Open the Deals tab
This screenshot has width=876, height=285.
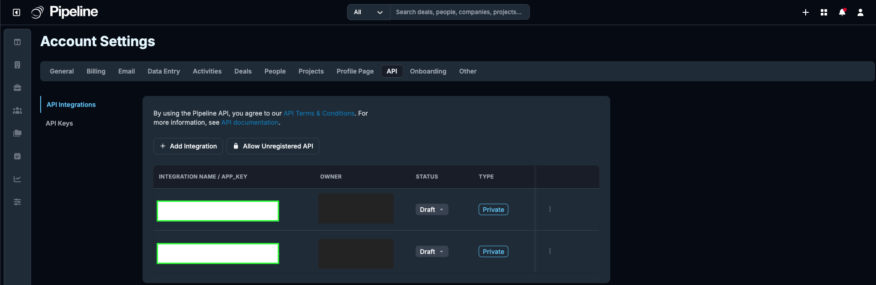point(243,71)
